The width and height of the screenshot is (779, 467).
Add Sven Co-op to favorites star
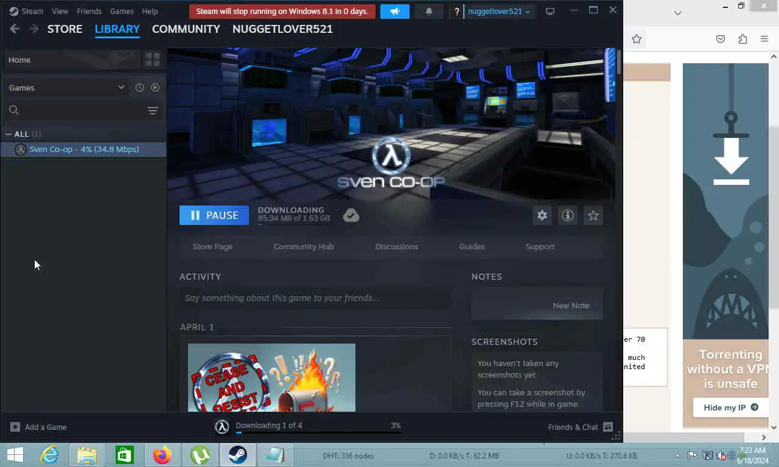pyautogui.click(x=593, y=215)
